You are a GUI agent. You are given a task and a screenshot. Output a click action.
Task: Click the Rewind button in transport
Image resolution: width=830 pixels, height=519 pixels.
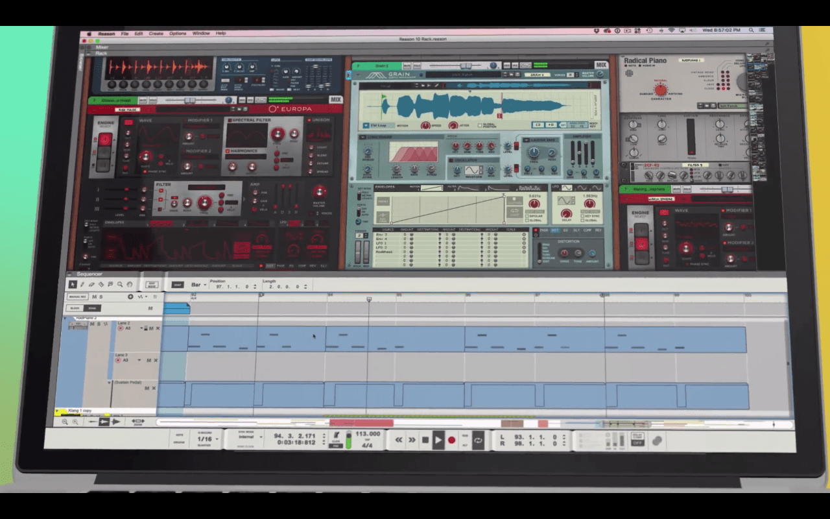coord(399,440)
